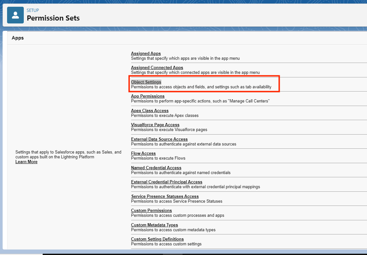Click the Learn More link
This screenshot has height=255, width=367.
point(26,162)
